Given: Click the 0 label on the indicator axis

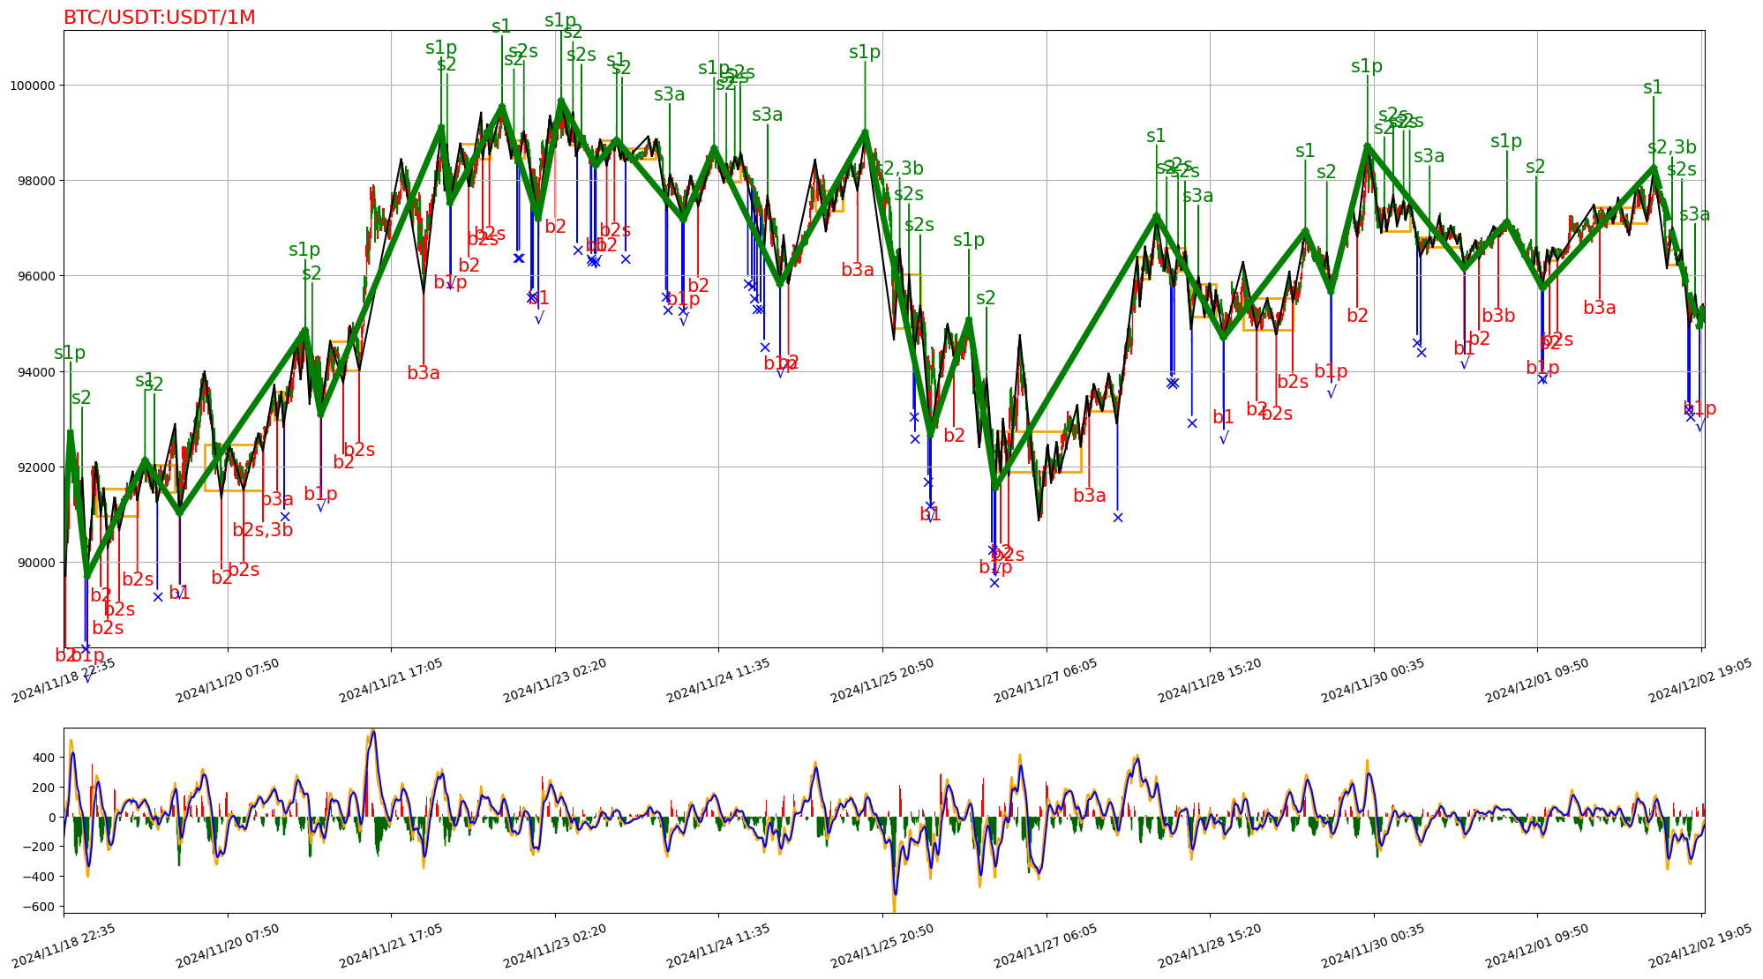Looking at the screenshot, I should [x=52, y=818].
